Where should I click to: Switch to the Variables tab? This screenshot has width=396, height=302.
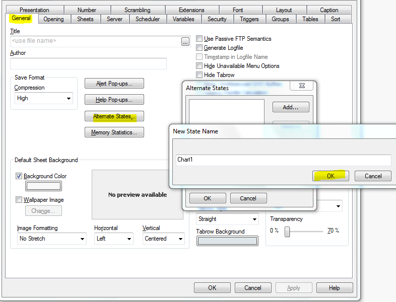[183, 19]
